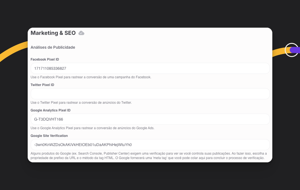Click into the Google Site Verification field
300x190 pixels.
point(150,145)
